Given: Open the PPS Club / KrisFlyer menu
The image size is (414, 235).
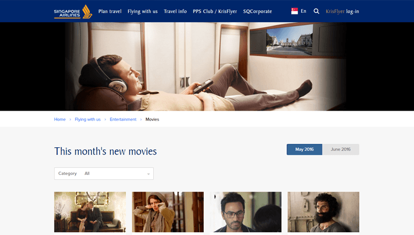Looking at the screenshot, I should [x=215, y=11].
